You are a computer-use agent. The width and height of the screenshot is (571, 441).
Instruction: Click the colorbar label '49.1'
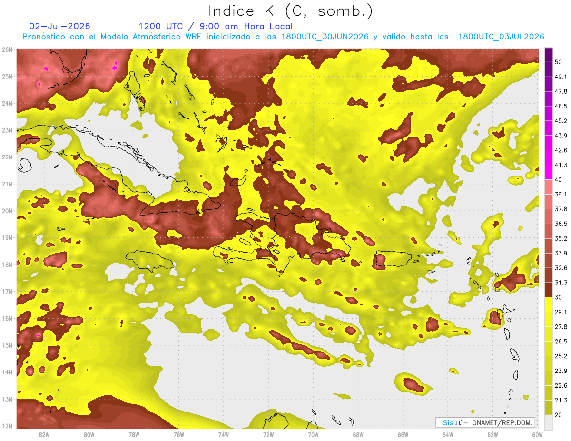[x=561, y=77]
